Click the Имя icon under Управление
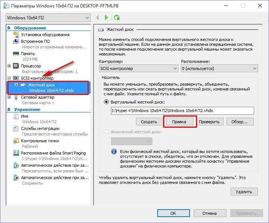Screen dimensions: 269x223 pos(16,116)
